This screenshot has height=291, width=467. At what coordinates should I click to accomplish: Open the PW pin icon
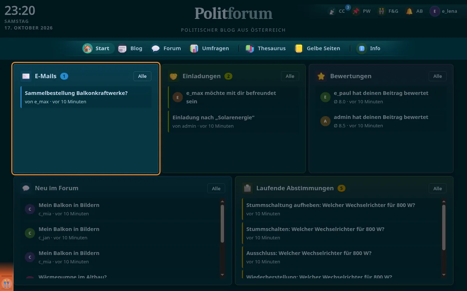tap(356, 11)
